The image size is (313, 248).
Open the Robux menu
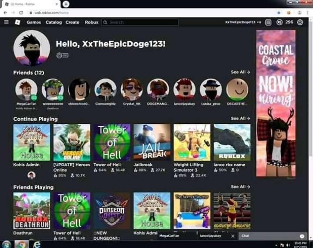click(x=92, y=22)
